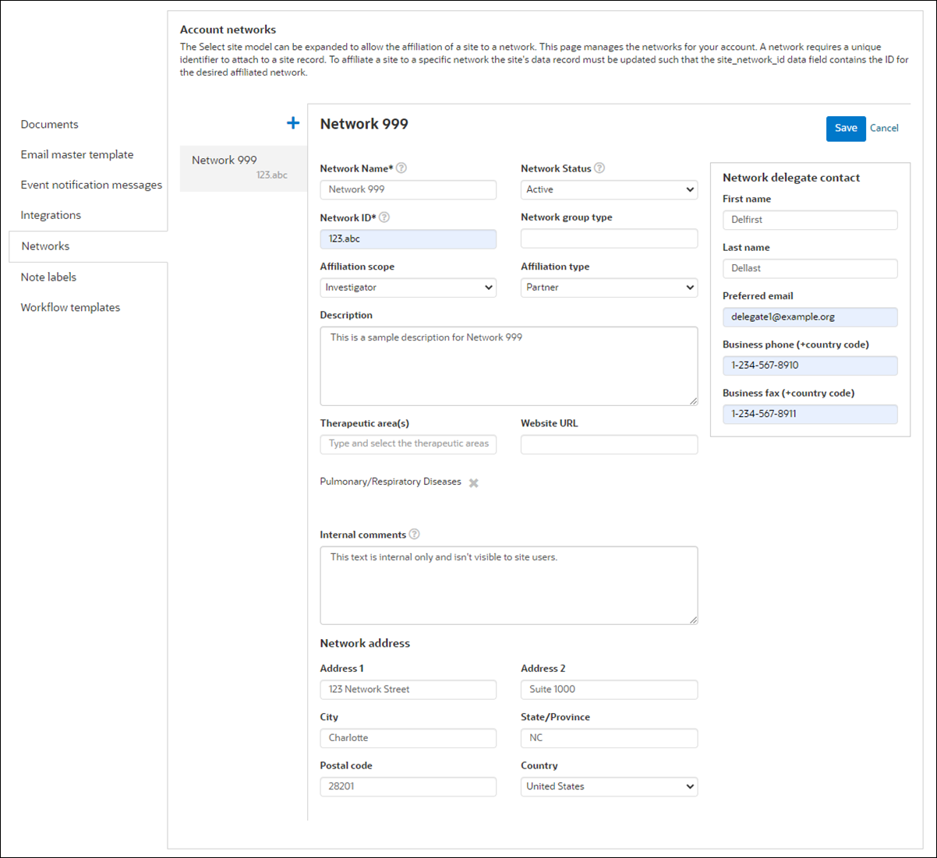This screenshot has width=937, height=858.
Task: Open Documents in the sidebar
Action: coord(50,125)
